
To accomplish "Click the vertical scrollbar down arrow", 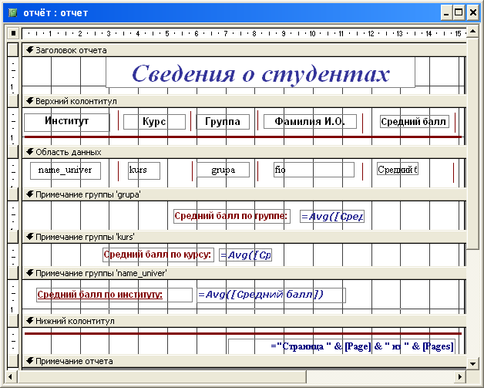I will tap(472, 363).
